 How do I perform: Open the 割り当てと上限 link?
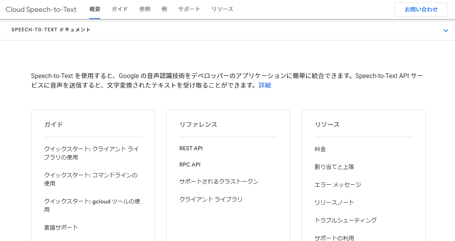(x=334, y=167)
